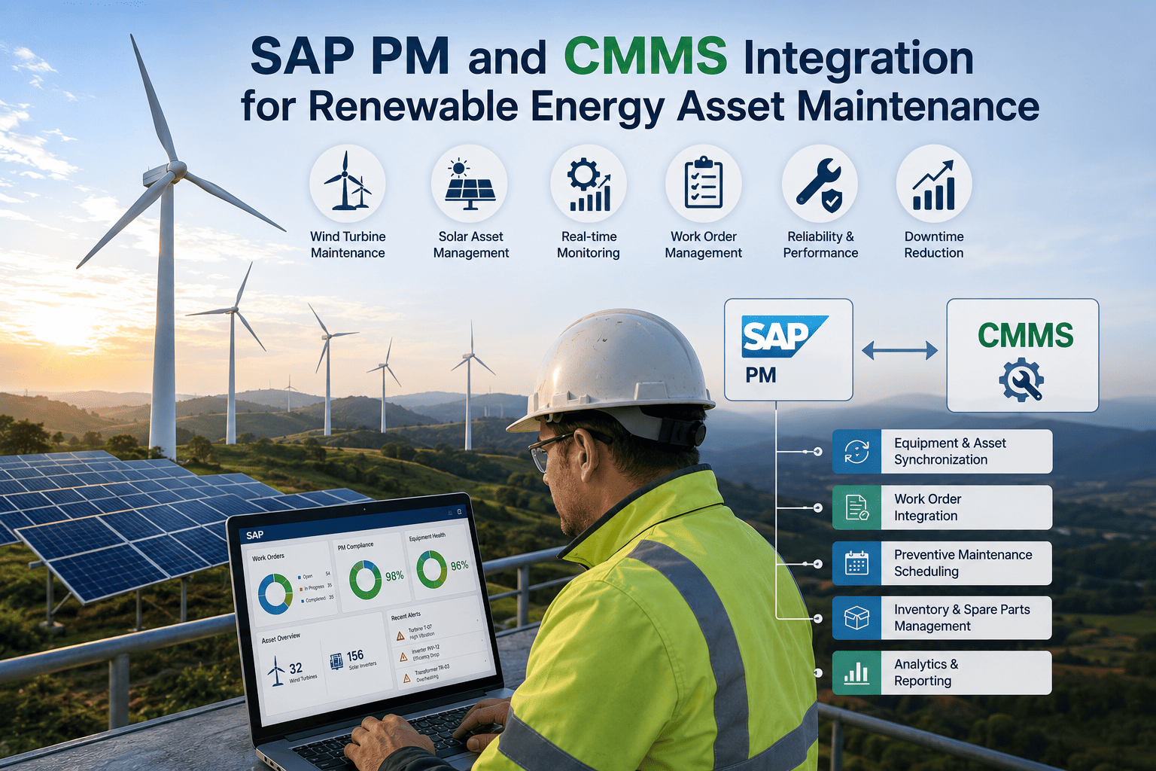The height and width of the screenshot is (771, 1156).
Task: Click the solar inverter icon beside 156
Action: point(336,662)
